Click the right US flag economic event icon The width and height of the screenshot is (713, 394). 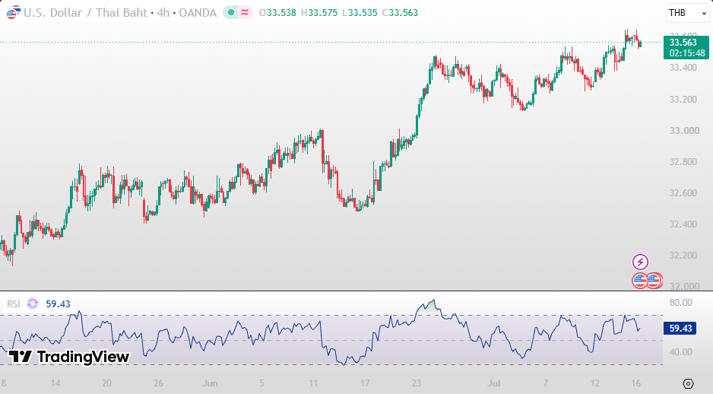pyautogui.click(x=654, y=281)
